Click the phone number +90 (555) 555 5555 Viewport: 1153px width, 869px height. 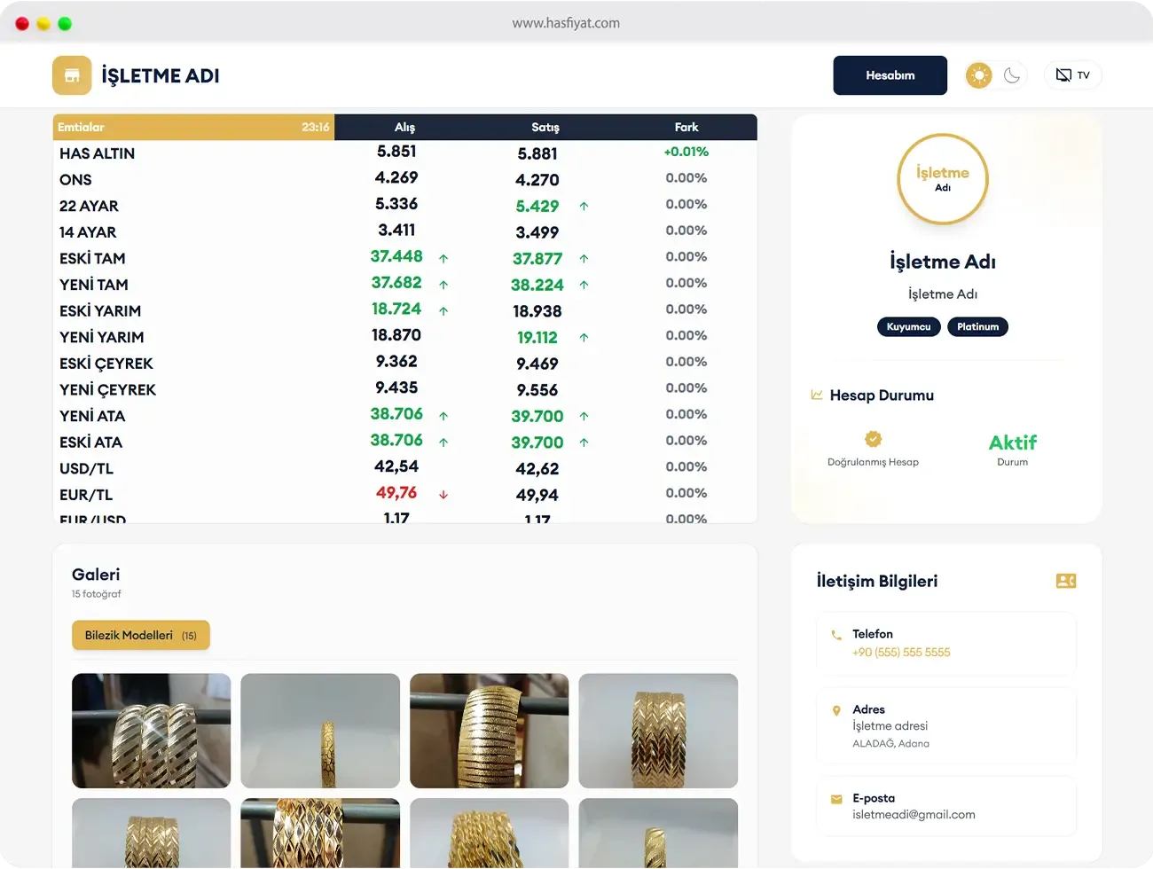click(901, 652)
